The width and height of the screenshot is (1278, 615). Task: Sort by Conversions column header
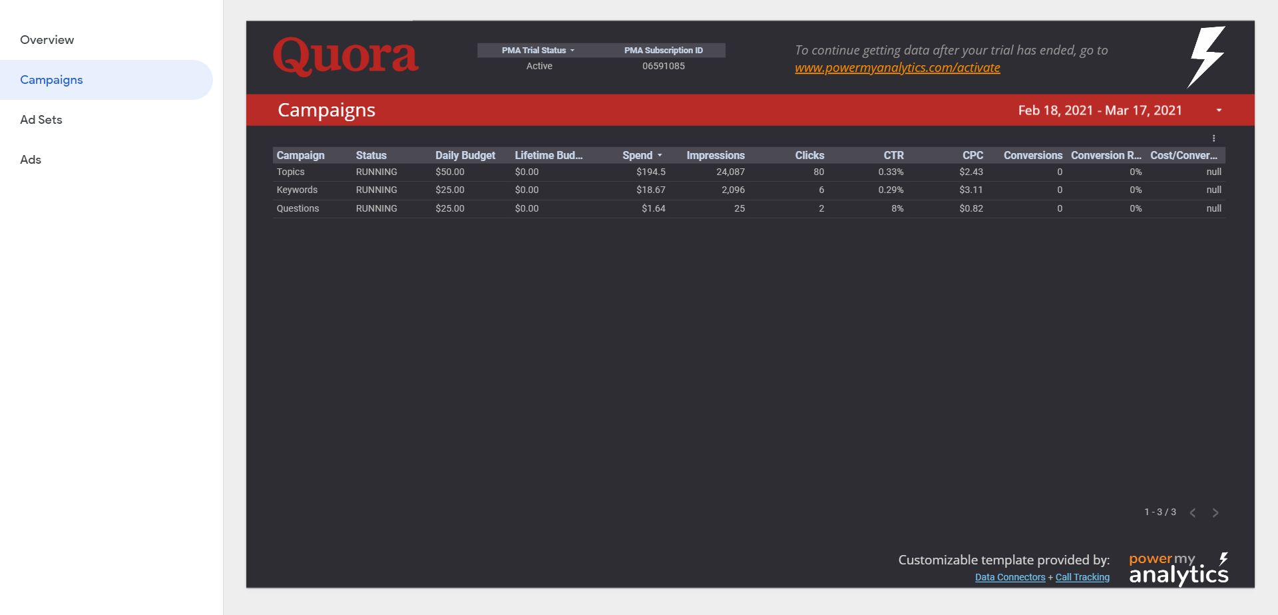pos(1033,155)
